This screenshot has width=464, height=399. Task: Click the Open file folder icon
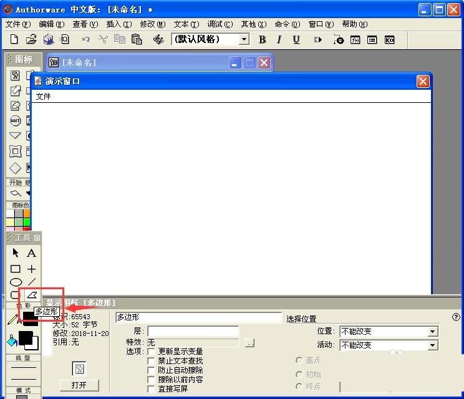point(31,39)
